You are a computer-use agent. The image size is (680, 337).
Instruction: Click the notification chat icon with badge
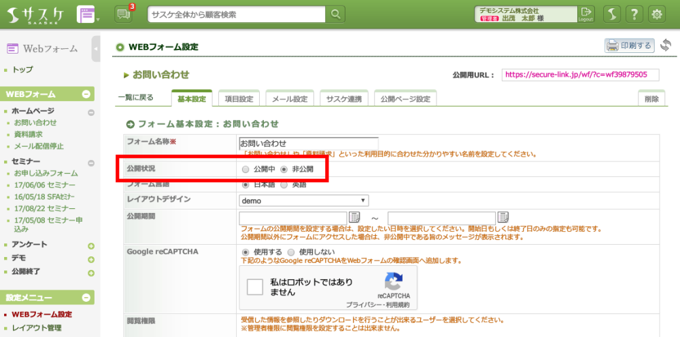pyautogui.click(x=124, y=14)
